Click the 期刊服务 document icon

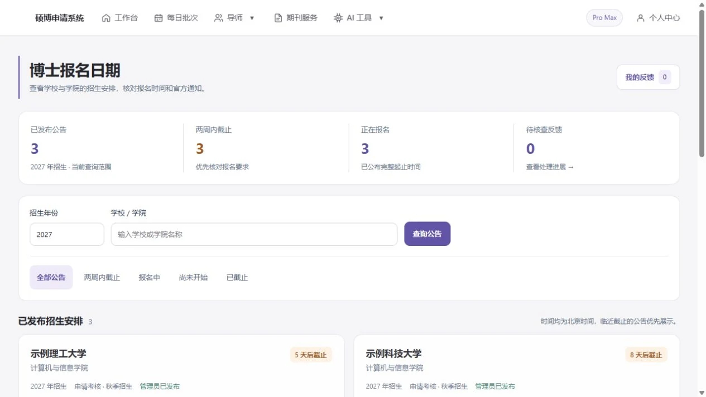click(x=278, y=18)
